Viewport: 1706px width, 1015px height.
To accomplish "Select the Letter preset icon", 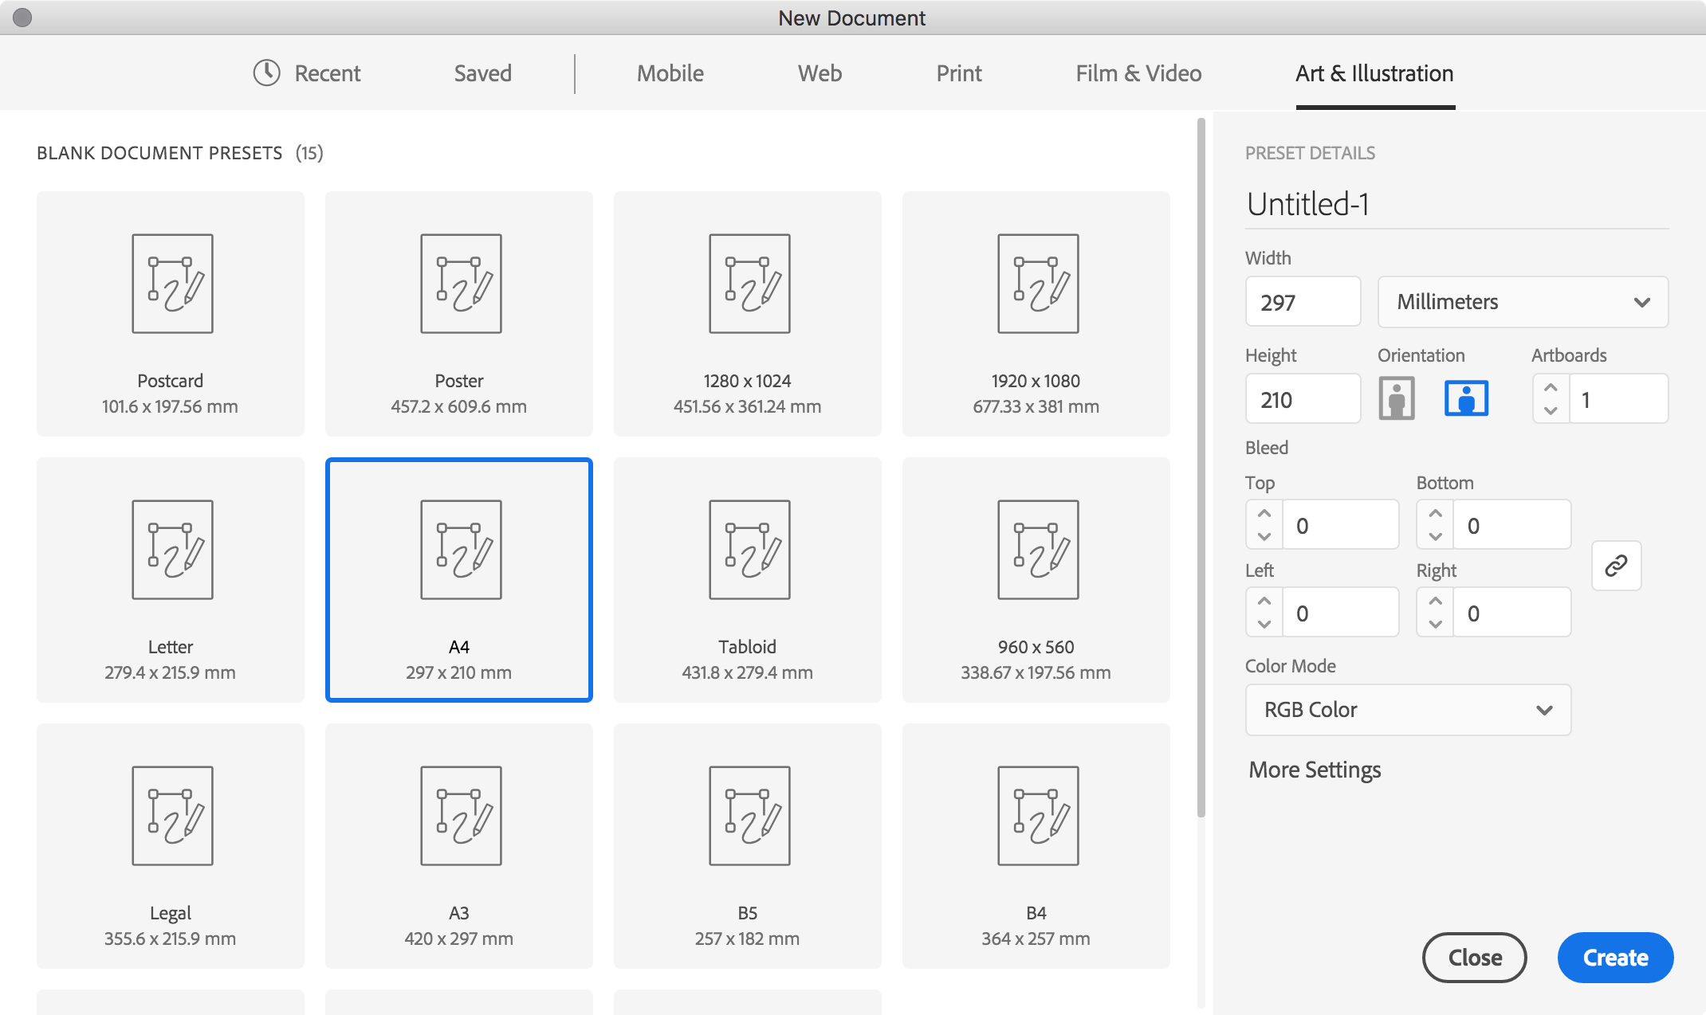I will [170, 550].
